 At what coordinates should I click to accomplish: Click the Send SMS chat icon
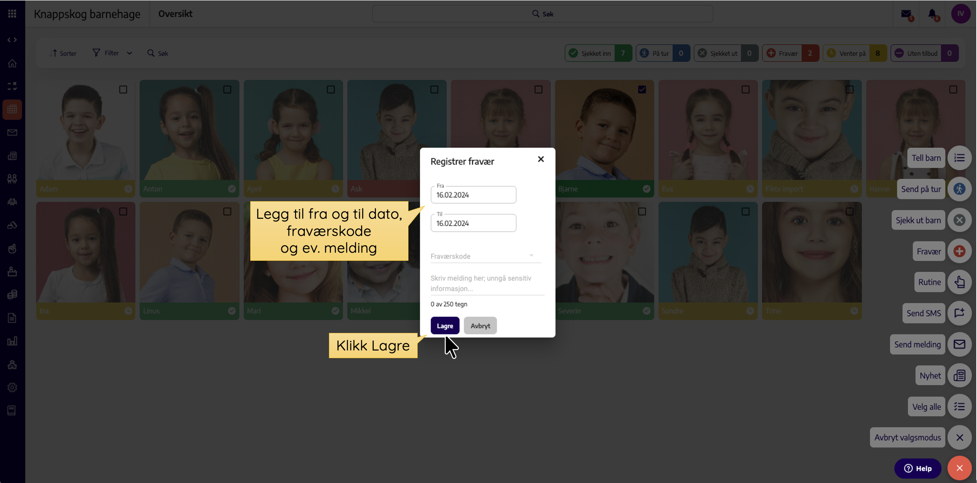[x=959, y=313]
